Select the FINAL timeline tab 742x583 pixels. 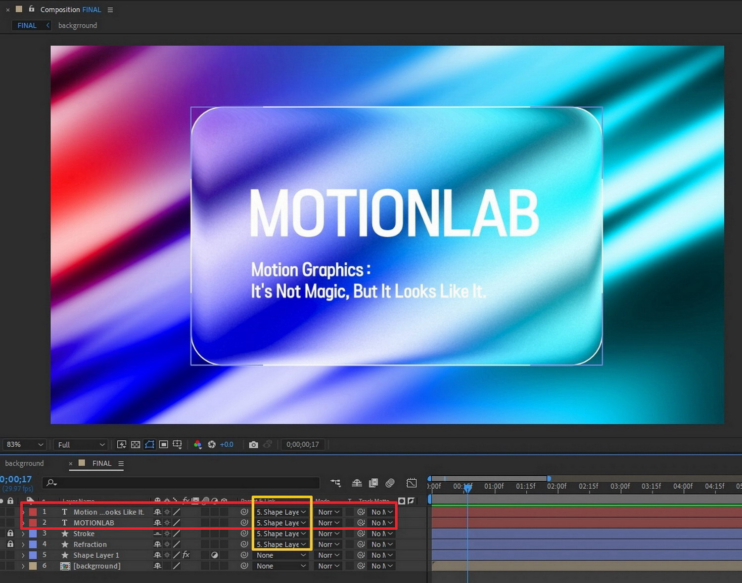click(x=102, y=463)
